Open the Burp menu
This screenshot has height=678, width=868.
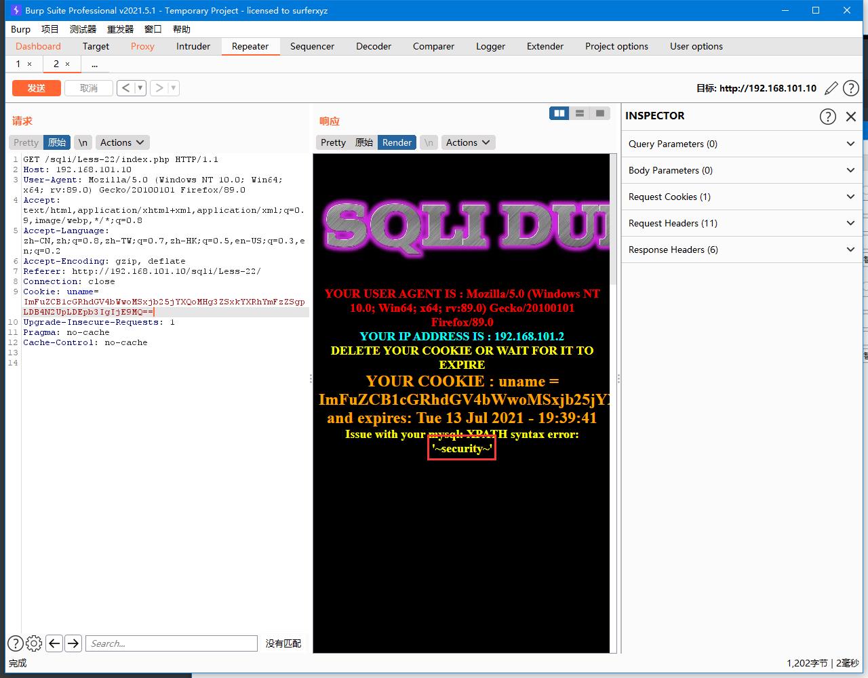20,29
